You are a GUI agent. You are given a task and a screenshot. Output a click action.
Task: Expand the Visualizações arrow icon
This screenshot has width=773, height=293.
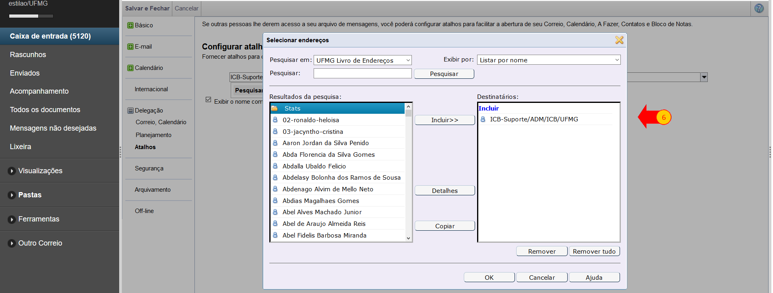12,171
